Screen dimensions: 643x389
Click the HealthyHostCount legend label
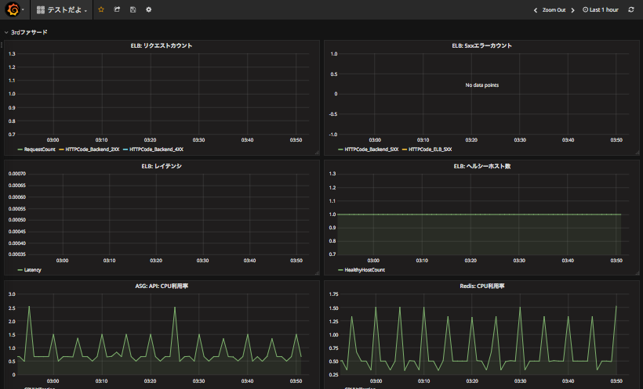click(365, 270)
